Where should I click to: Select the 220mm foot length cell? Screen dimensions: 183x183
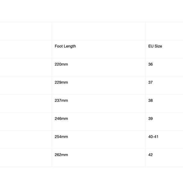61,64
